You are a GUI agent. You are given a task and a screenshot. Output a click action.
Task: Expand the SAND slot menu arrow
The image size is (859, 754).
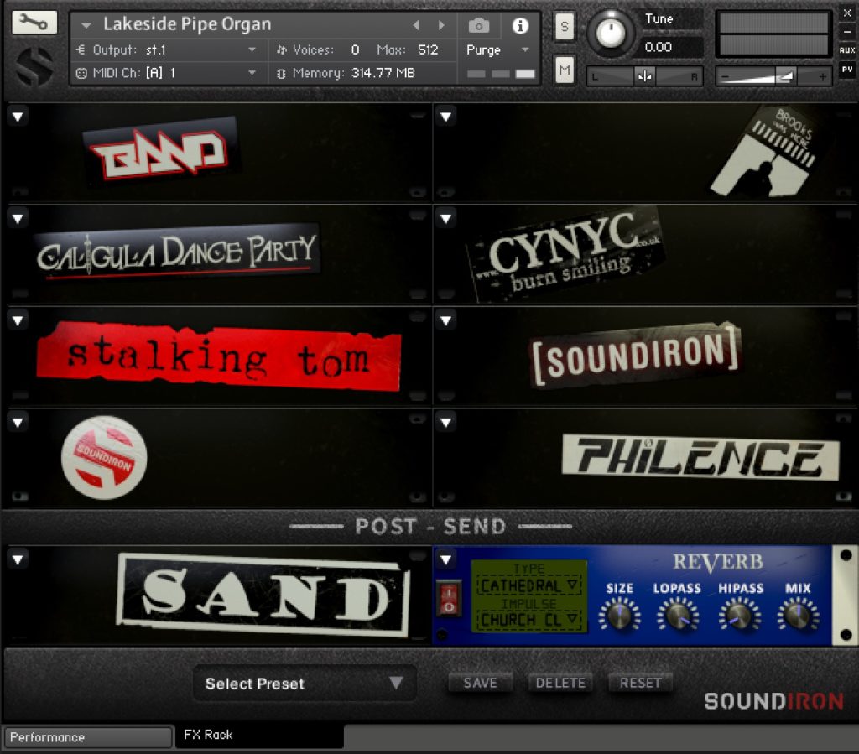18,560
